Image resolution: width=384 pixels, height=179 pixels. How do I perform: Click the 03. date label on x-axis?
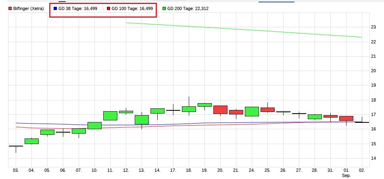pyautogui.click(x=16, y=171)
